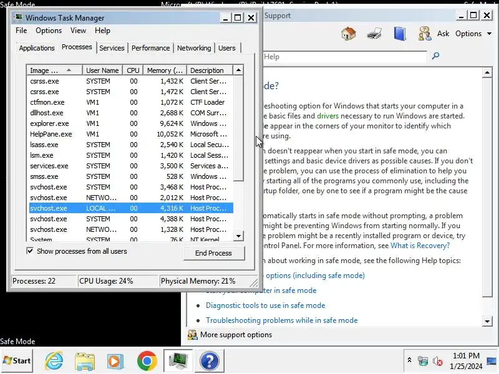Click More support options icon
The height and width of the screenshot is (374, 499).
(x=192, y=335)
